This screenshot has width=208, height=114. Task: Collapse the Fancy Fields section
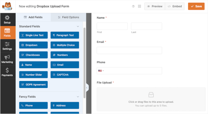pyautogui.click(x=78, y=97)
